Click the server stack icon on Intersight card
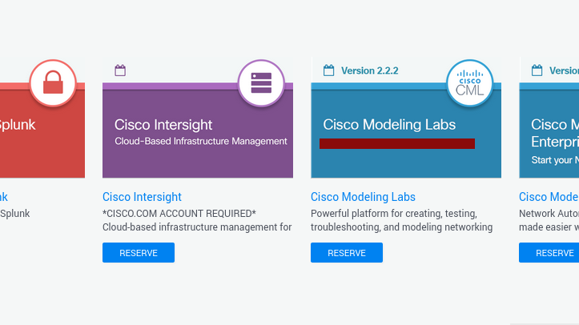The width and height of the screenshot is (579, 325). pyautogui.click(x=261, y=83)
